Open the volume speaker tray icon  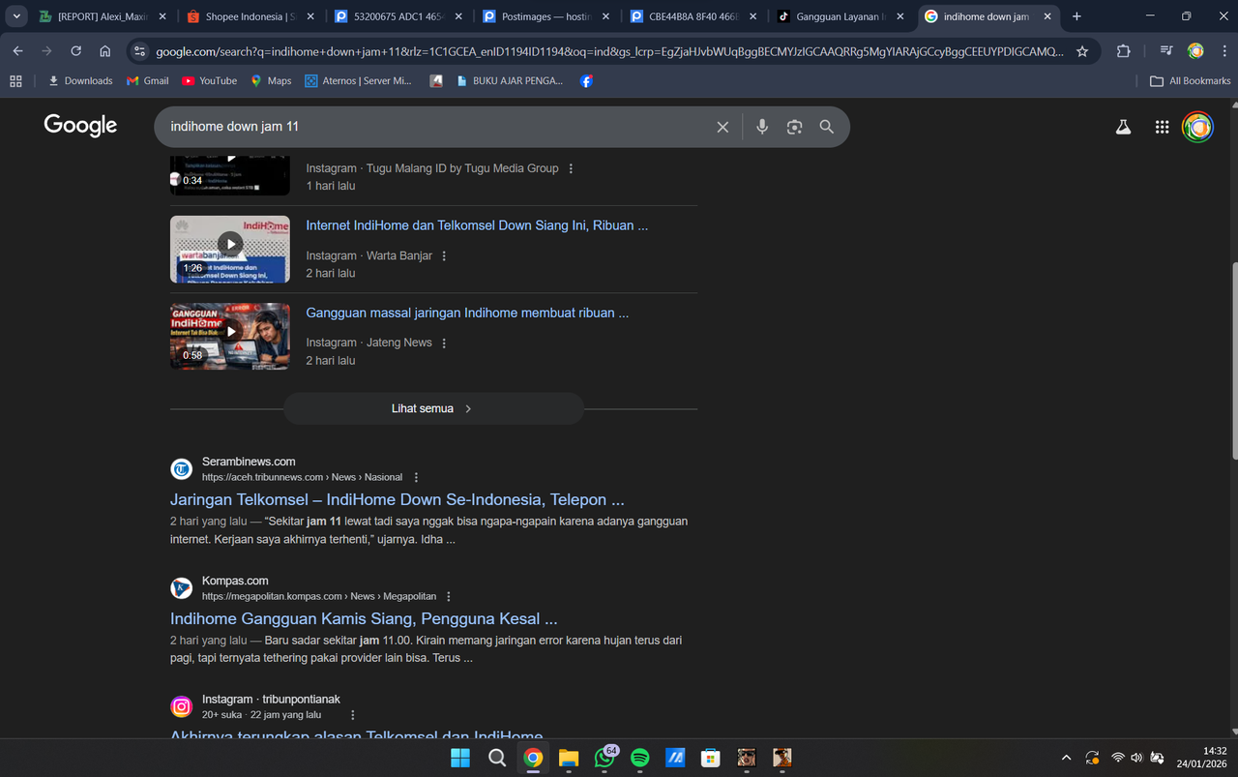click(x=1136, y=758)
